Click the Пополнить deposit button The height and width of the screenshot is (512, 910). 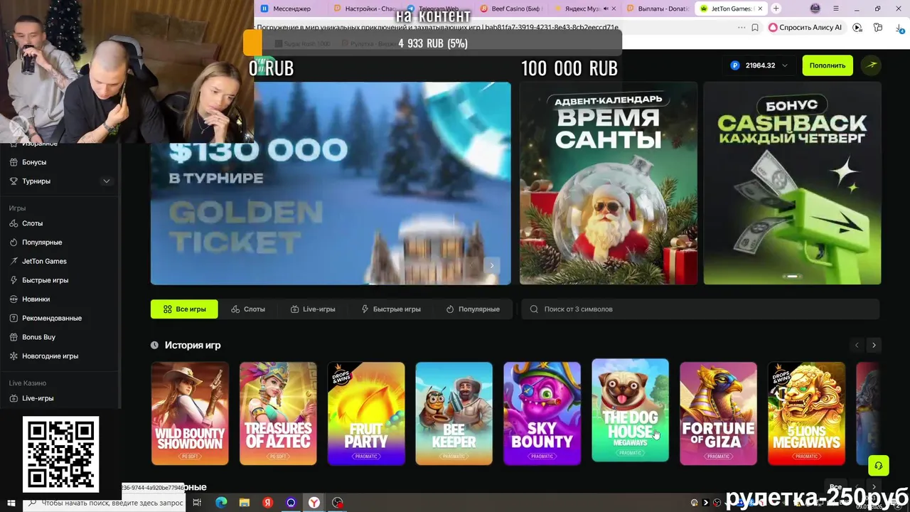tap(828, 65)
